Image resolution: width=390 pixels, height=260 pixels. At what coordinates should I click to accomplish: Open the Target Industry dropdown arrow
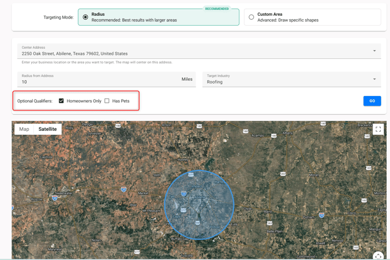coord(374,79)
